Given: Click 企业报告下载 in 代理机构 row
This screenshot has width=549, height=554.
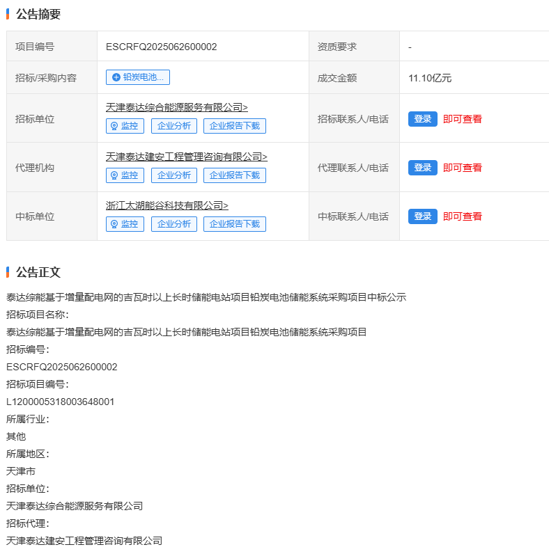Looking at the screenshot, I should [235, 175].
